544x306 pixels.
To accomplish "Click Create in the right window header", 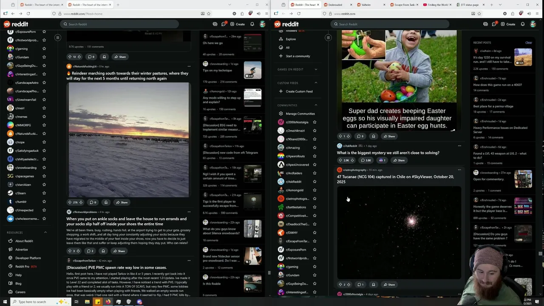I will [508, 24].
